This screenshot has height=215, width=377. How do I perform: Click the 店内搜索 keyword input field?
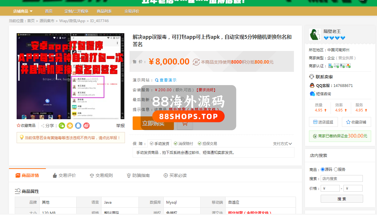tap(342, 178)
